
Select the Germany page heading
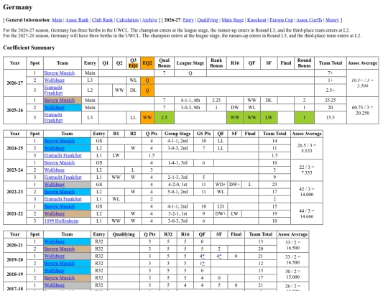18,7
